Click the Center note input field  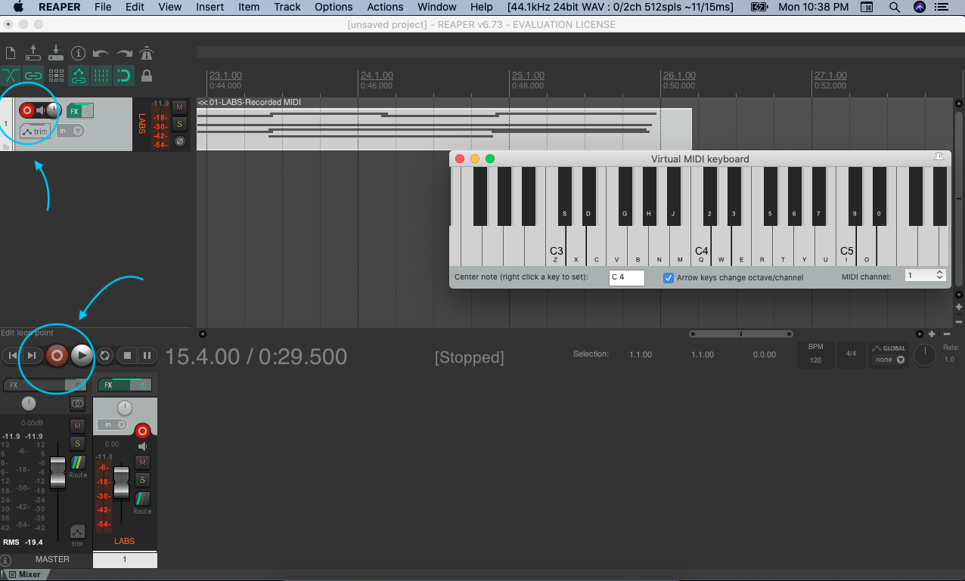pyautogui.click(x=626, y=277)
